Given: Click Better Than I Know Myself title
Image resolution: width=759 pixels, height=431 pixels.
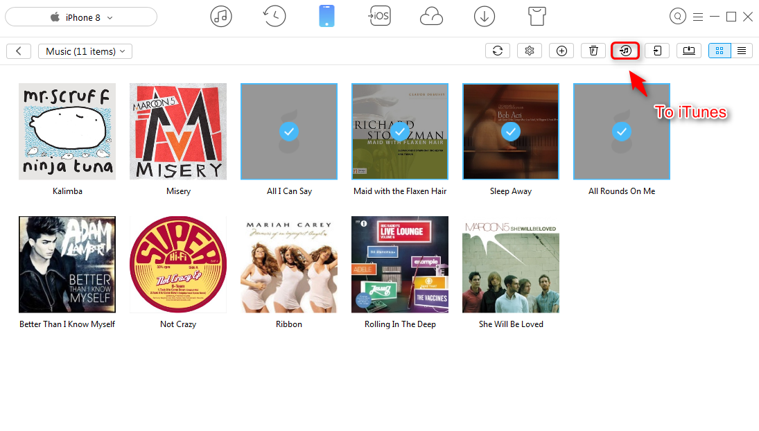Looking at the screenshot, I should [x=67, y=324].
